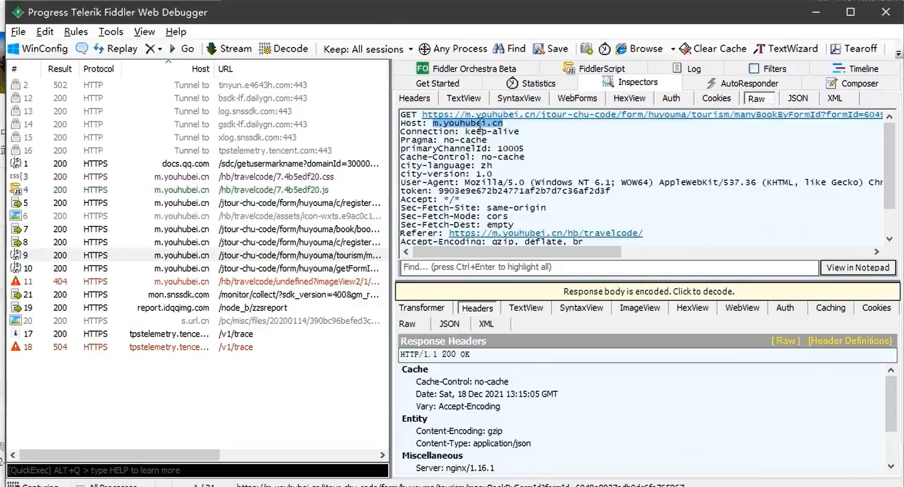Click the [Raw] response headers link

pos(786,341)
